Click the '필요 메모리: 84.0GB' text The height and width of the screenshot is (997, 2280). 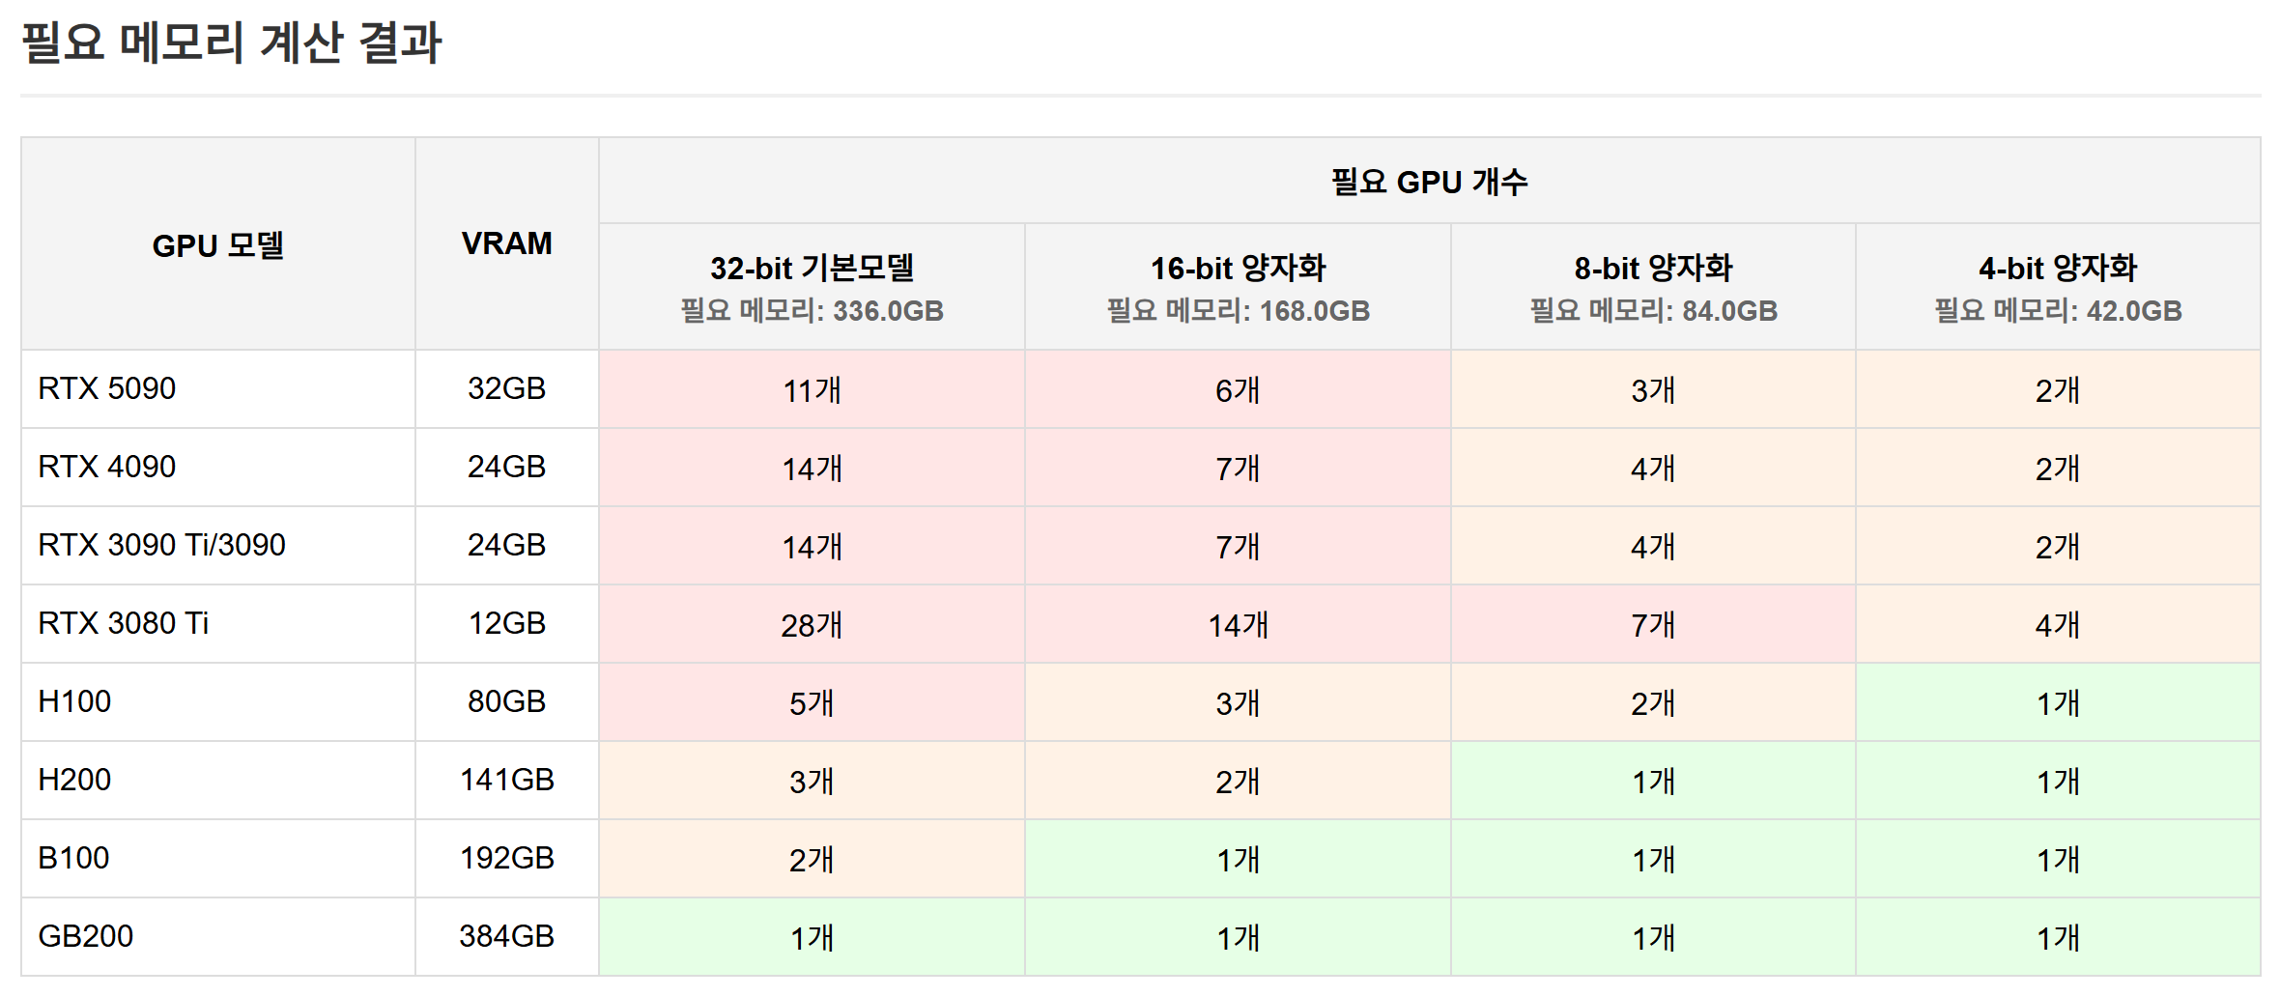(x=1654, y=311)
